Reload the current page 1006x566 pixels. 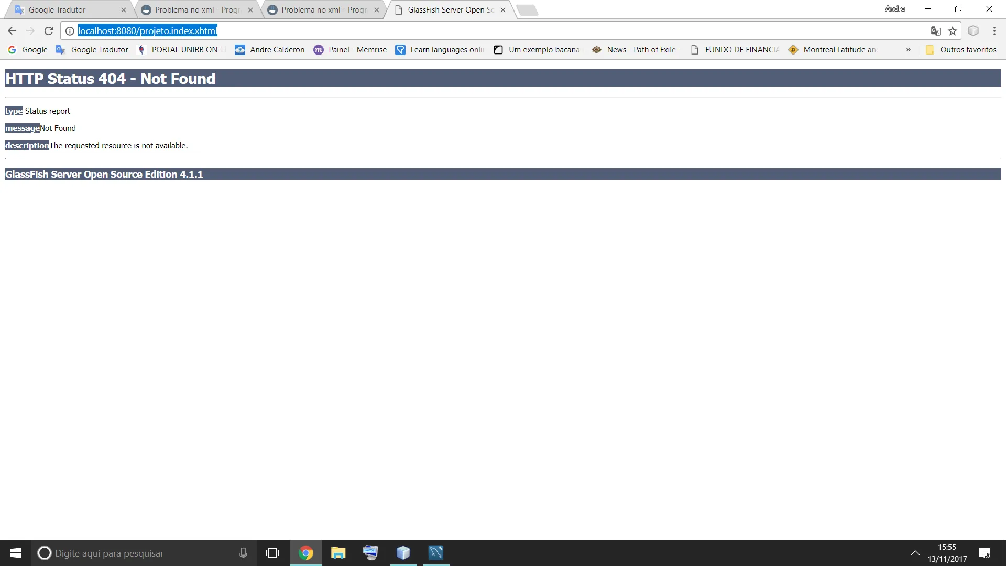49,31
